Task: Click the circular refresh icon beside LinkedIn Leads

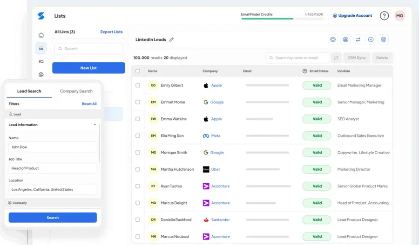Action: tap(333, 39)
